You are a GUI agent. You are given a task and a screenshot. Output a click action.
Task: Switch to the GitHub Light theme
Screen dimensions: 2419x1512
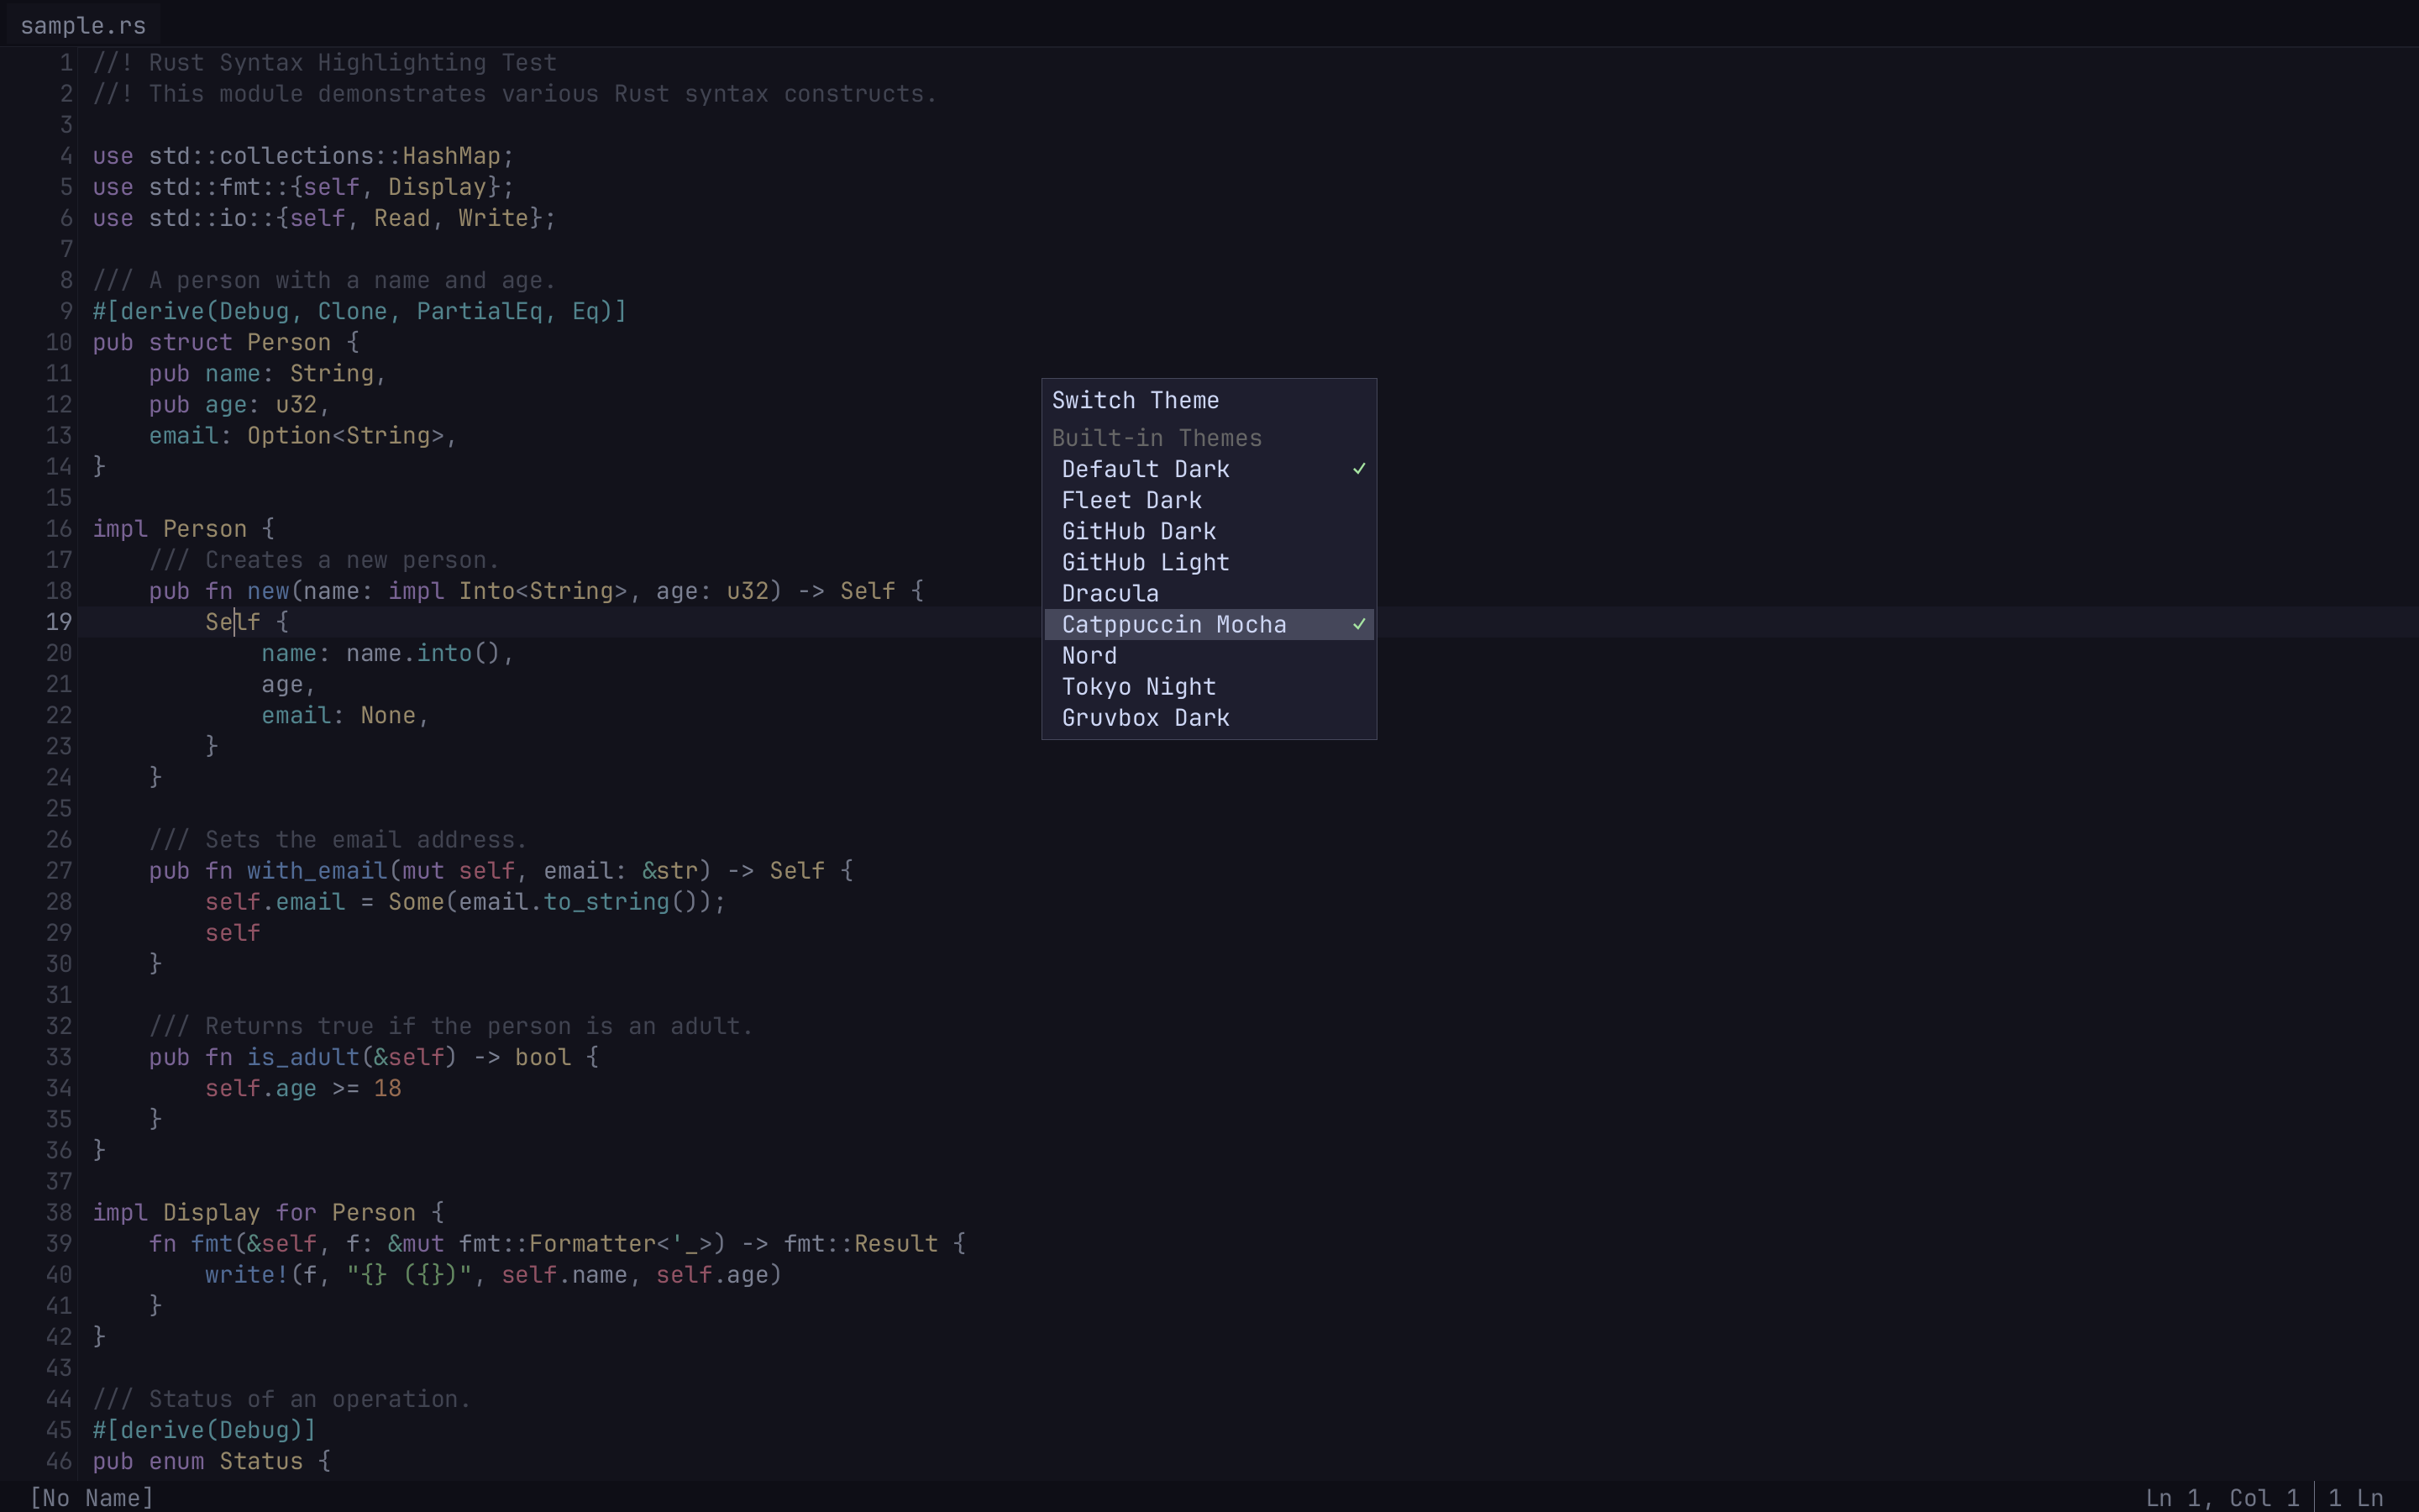(1145, 562)
